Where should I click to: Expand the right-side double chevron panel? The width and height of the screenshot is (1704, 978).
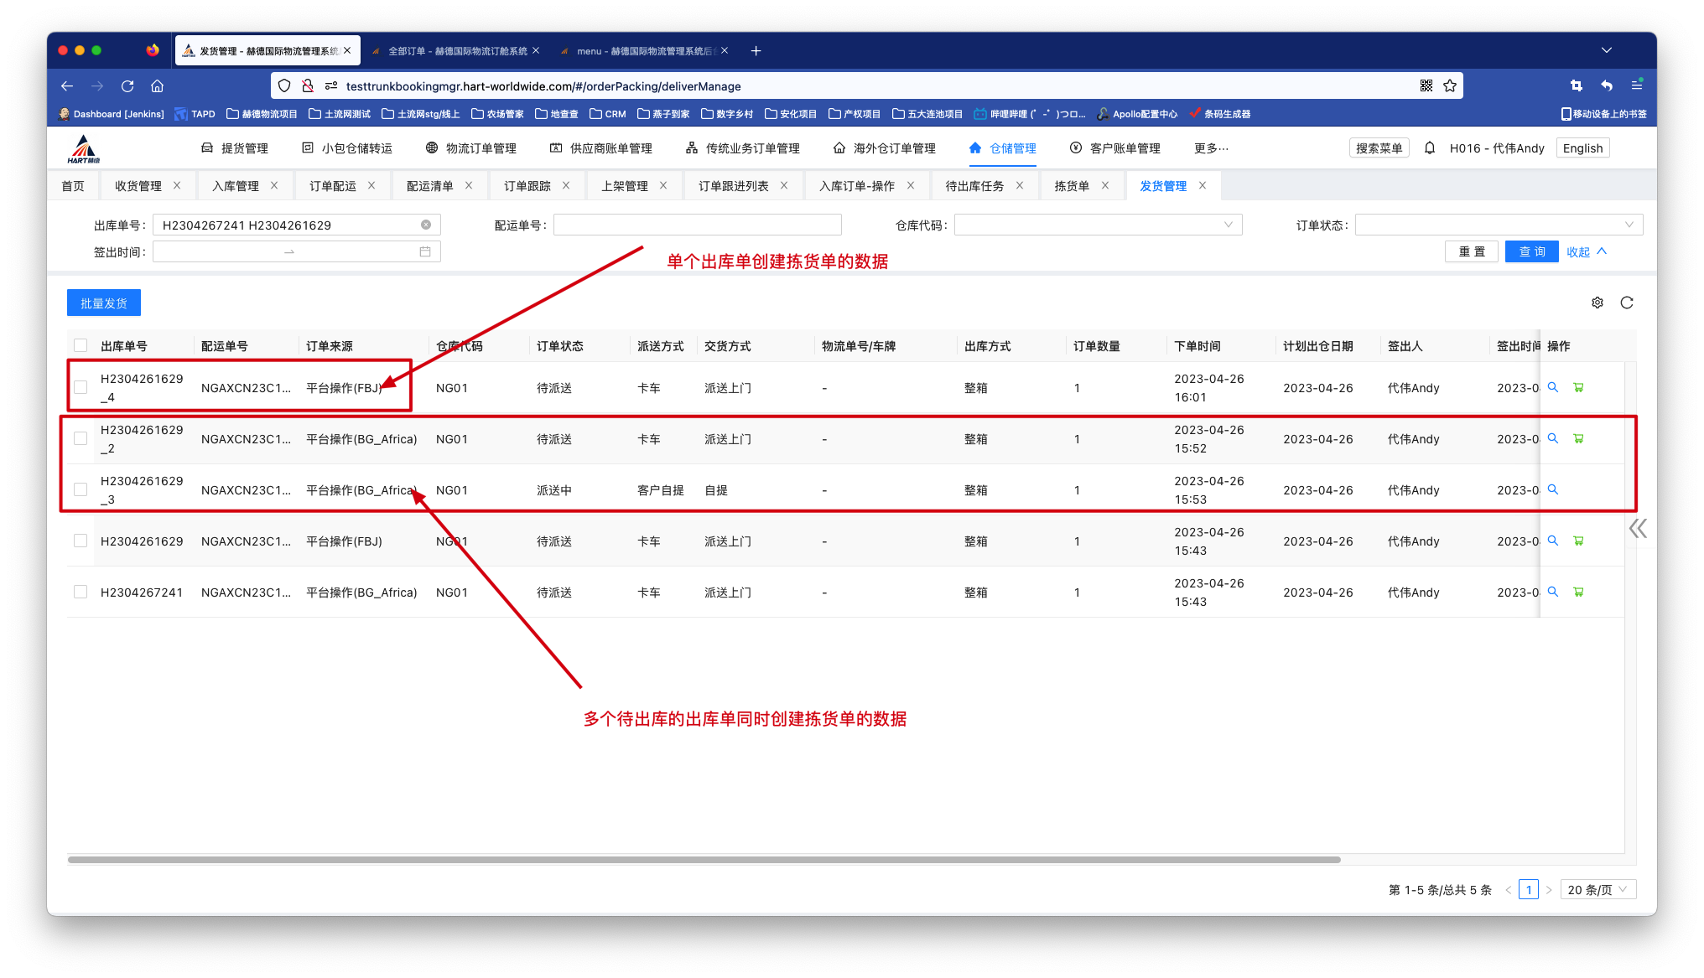coord(1637,528)
